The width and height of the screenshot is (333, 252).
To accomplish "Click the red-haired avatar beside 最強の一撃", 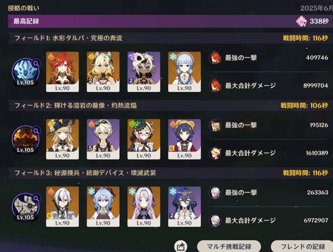I will coord(215,58).
